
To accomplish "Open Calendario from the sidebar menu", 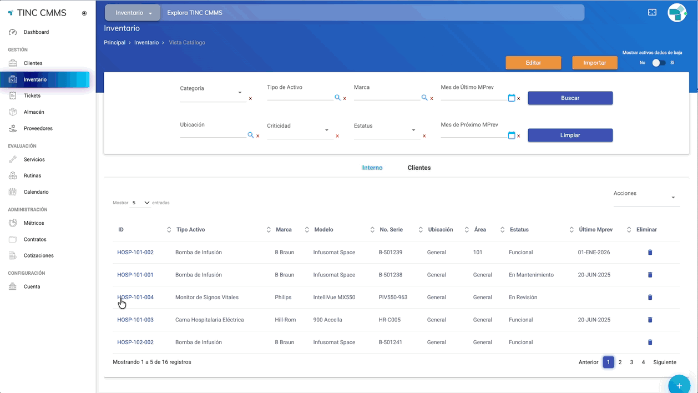I will click(36, 192).
